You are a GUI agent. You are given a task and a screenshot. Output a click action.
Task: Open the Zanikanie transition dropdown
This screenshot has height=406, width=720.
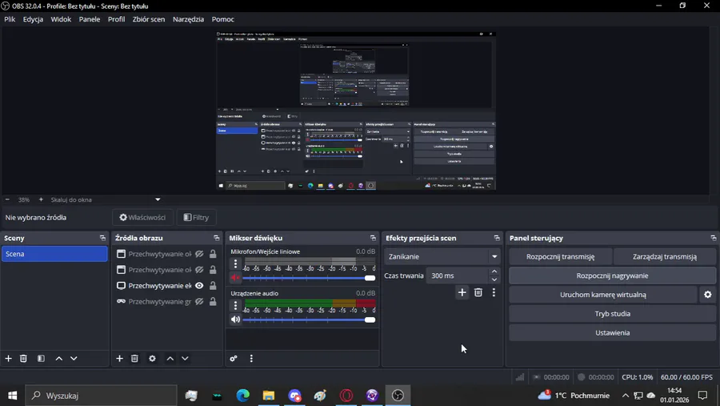pyautogui.click(x=442, y=256)
